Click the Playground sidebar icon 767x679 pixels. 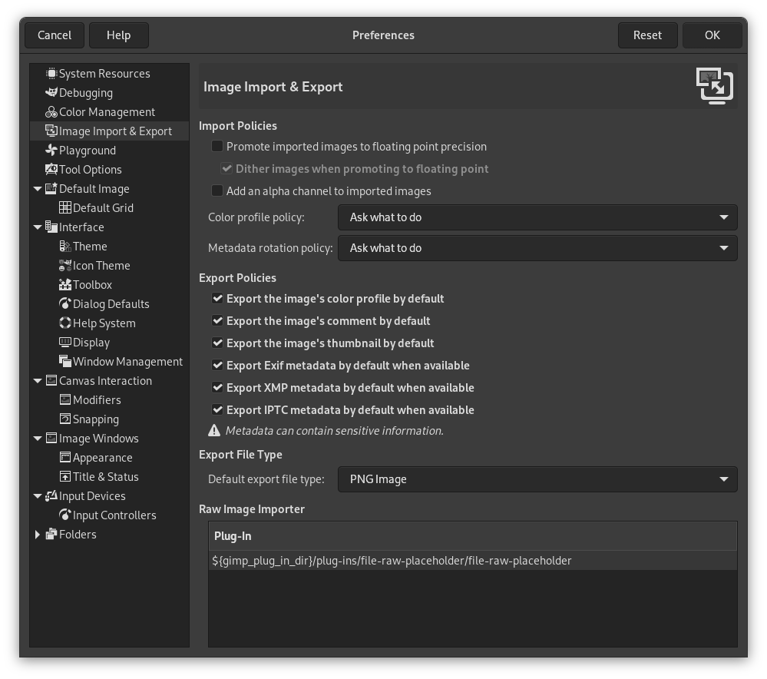coord(51,150)
